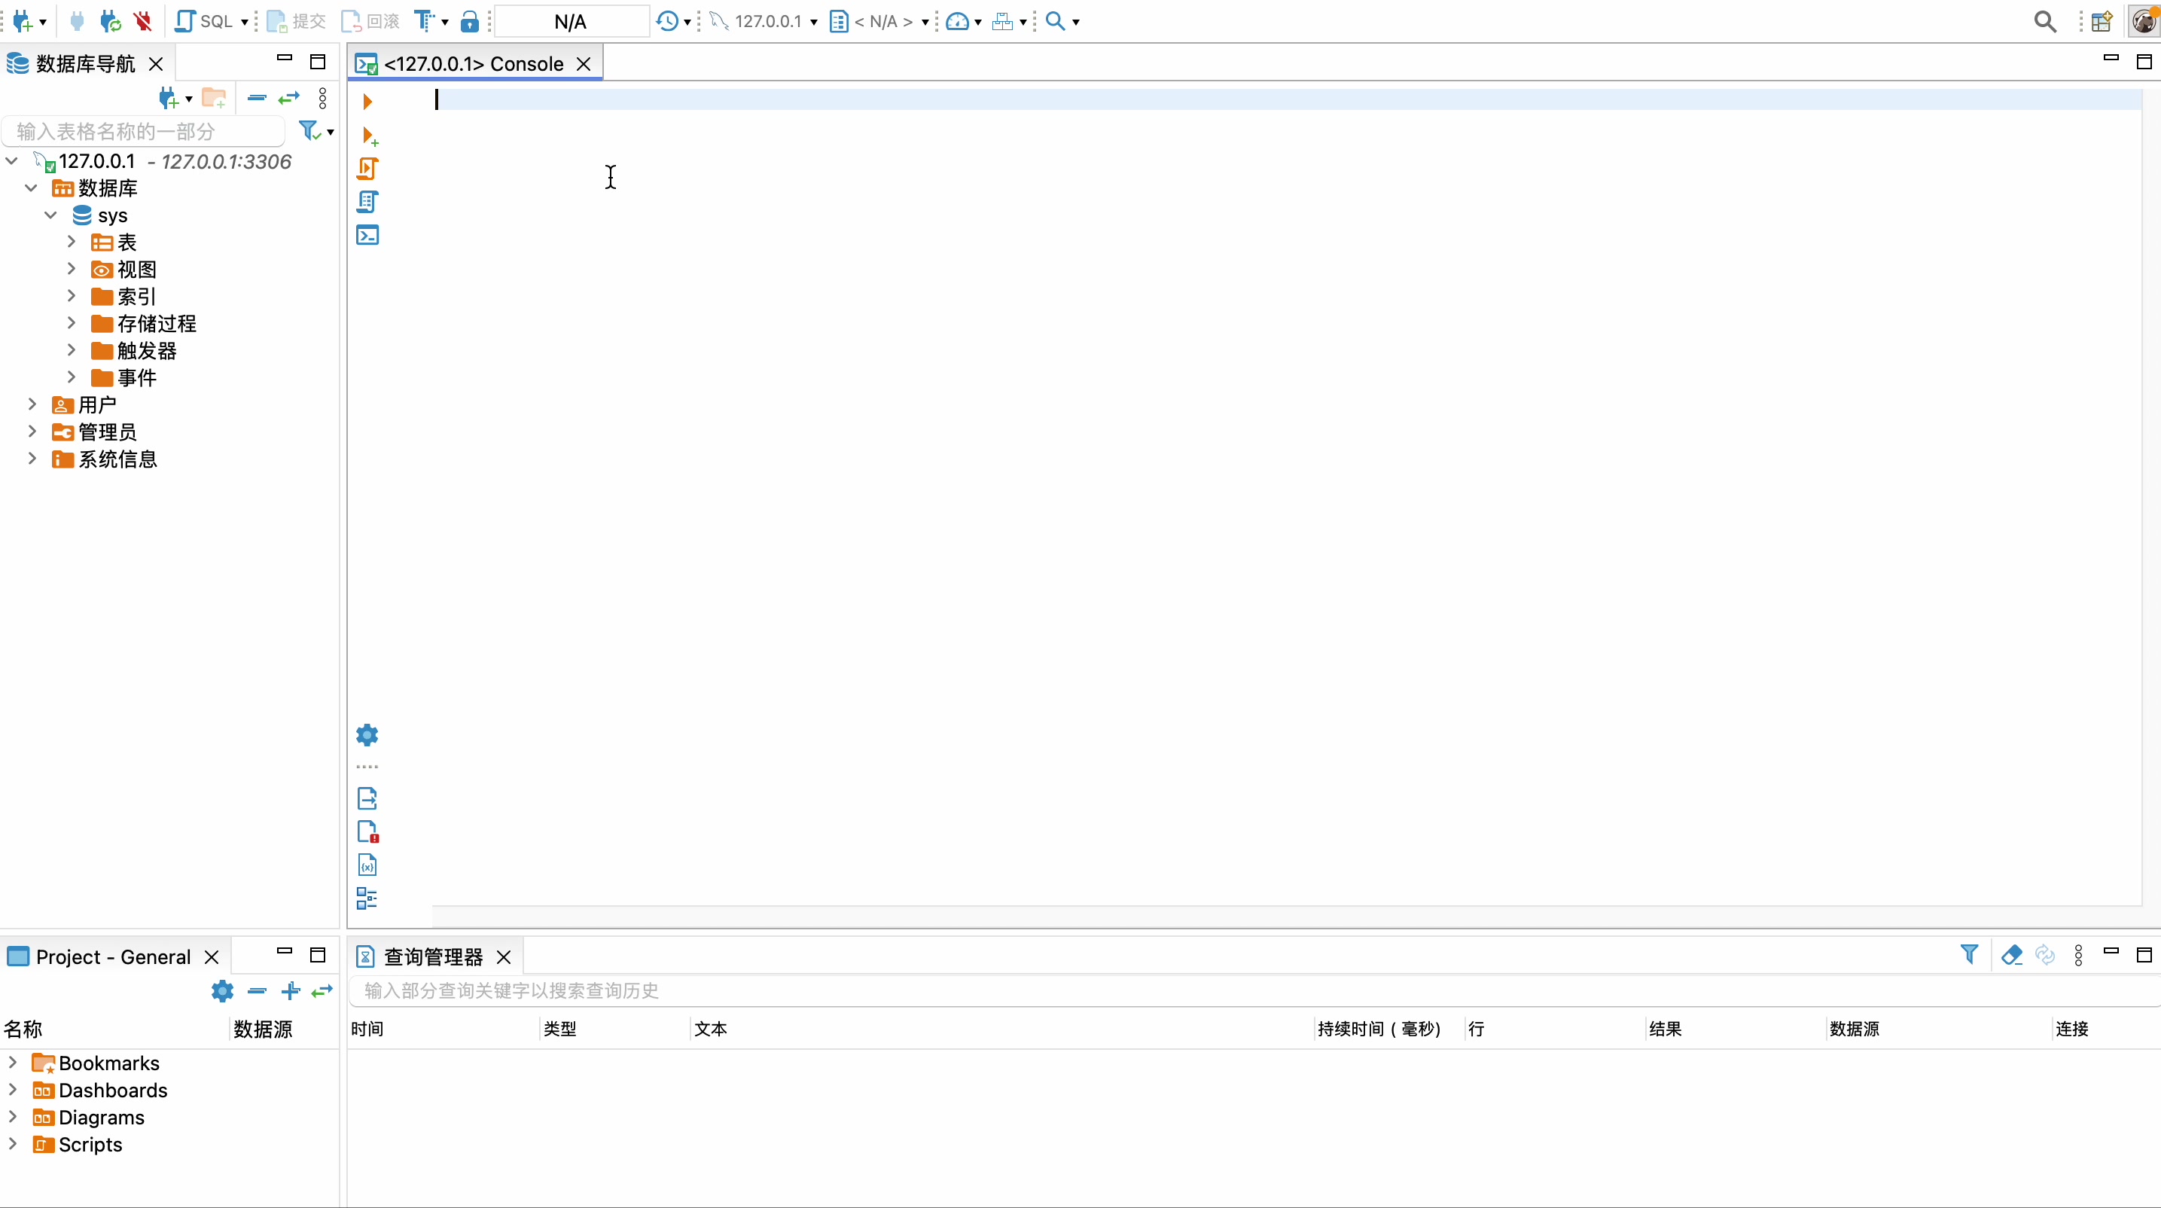Click the execute script icon in editor sidebar

(x=367, y=169)
